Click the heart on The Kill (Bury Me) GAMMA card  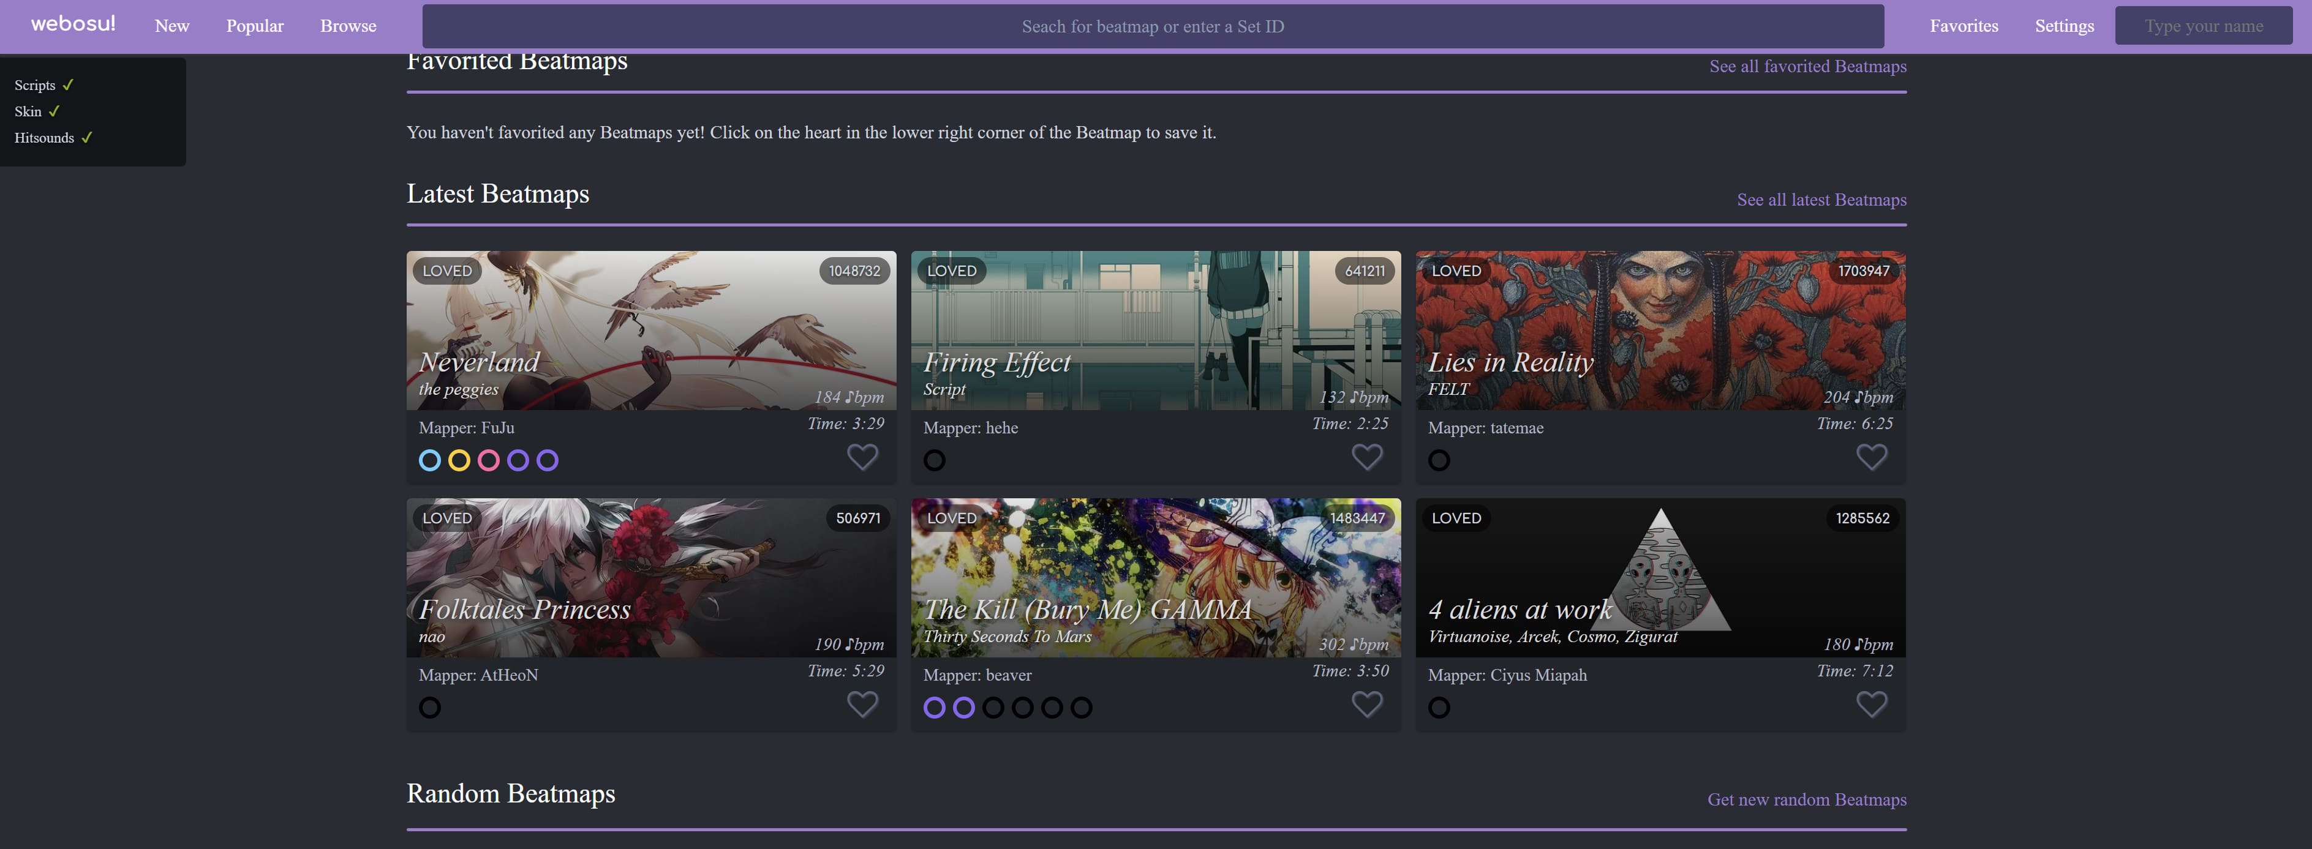point(1367,705)
